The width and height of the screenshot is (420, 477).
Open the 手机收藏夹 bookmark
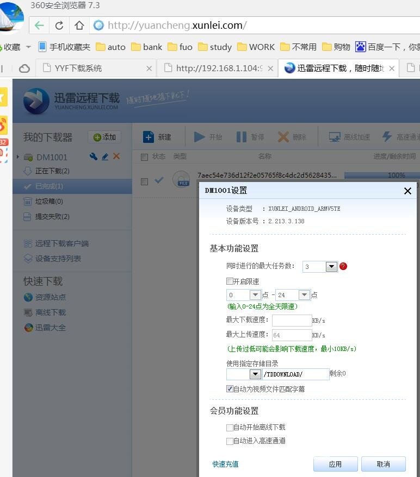(x=64, y=47)
